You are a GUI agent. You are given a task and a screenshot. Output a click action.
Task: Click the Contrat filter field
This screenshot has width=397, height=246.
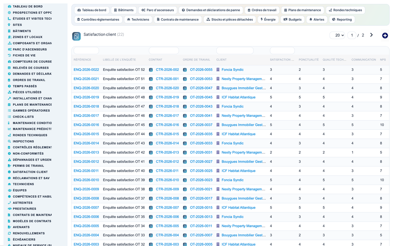164,51
